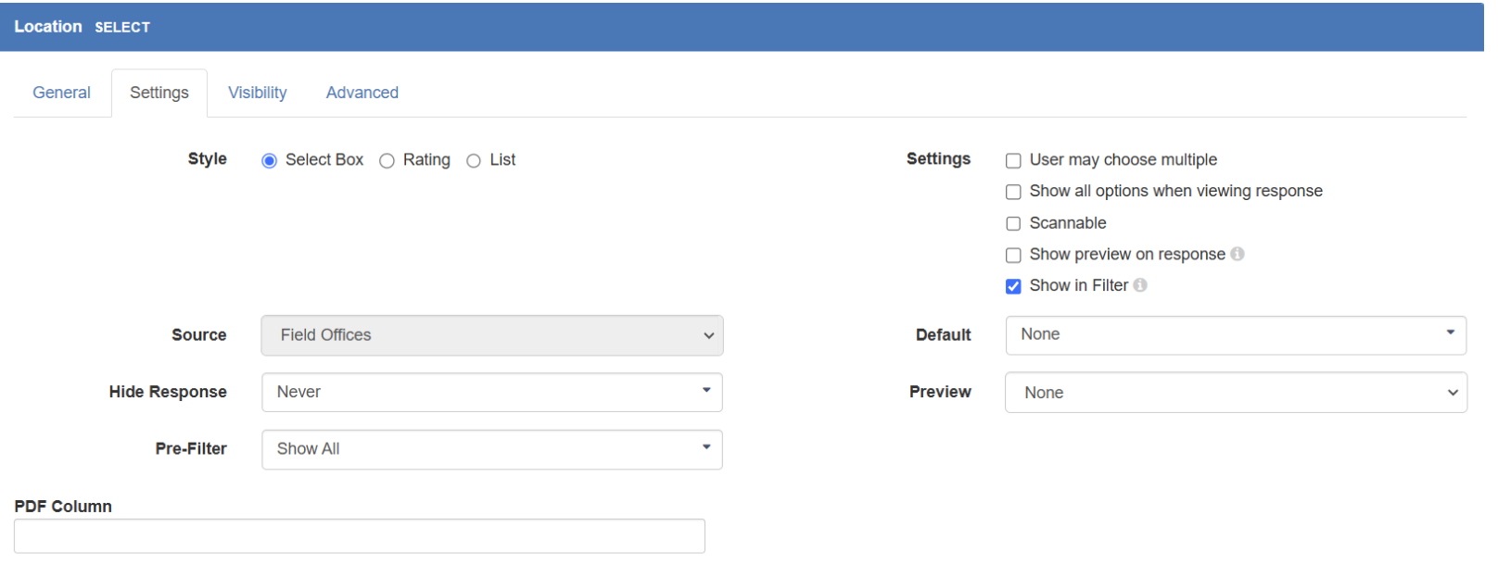Focus the PDF Column text field
1498x577 pixels.
(x=360, y=536)
